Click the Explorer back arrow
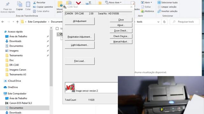The image size is (204, 114). pyautogui.click(x=3, y=22)
